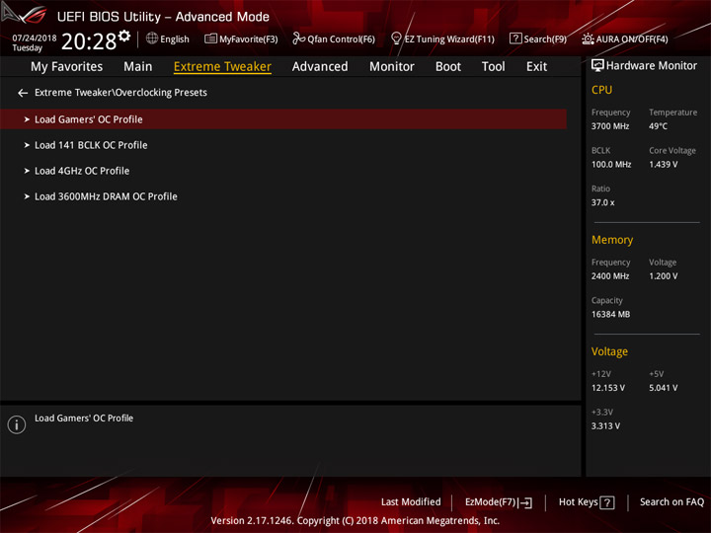The image size is (711, 533).
Task: Click the Extreme Tweaker\Overclocking Presets breadcrumb
Action: click(x=120, y=93)
